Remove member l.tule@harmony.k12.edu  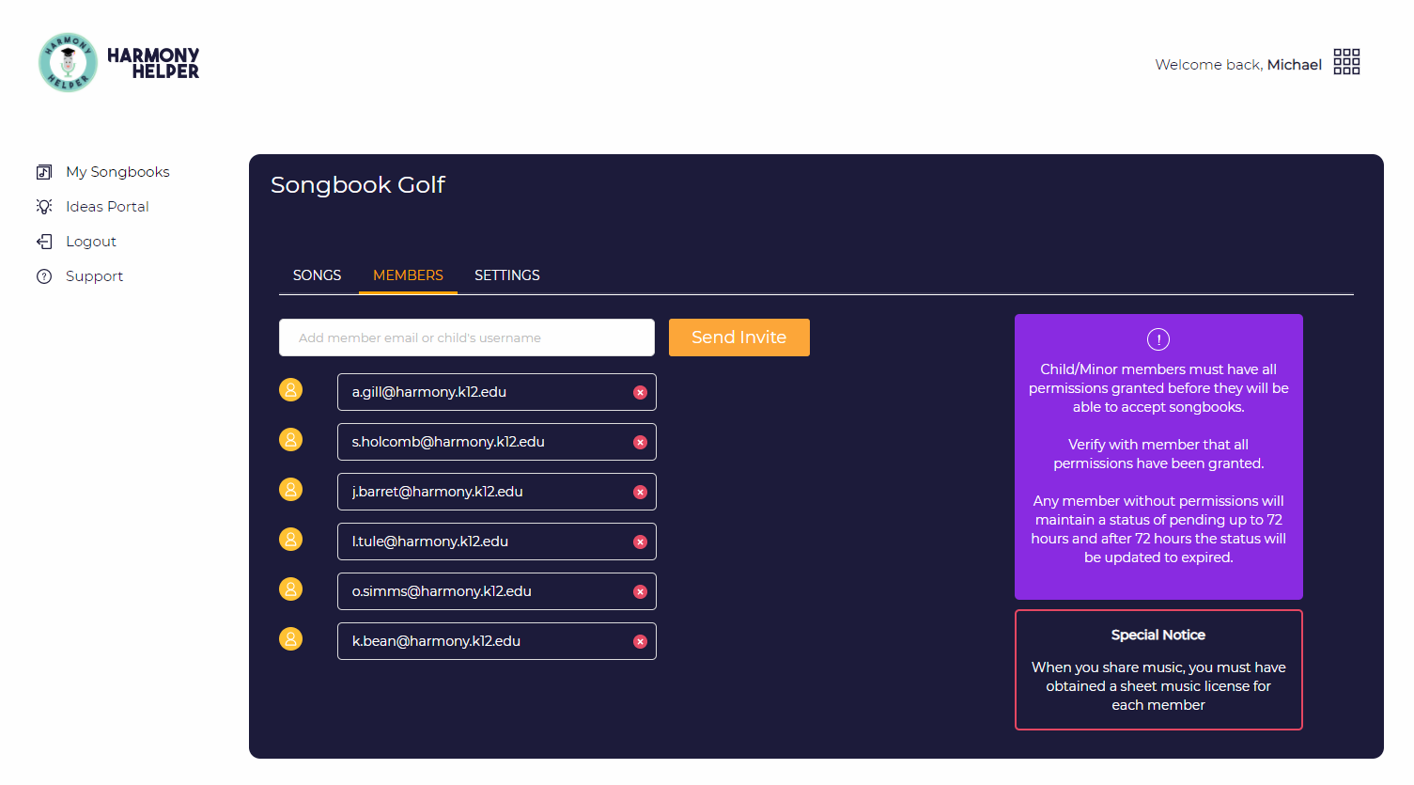640,542
